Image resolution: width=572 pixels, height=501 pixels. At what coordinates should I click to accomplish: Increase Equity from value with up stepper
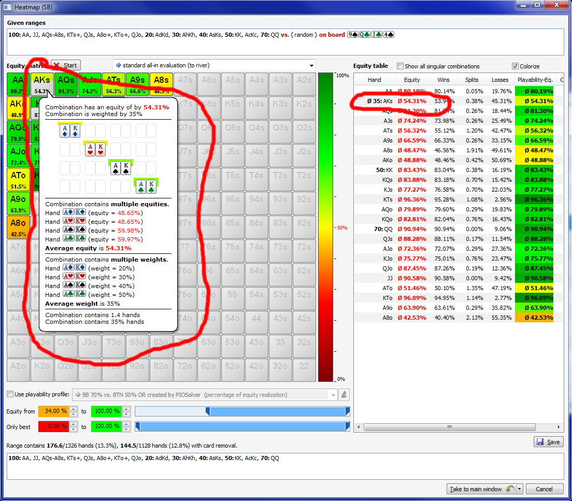point(74,409)
